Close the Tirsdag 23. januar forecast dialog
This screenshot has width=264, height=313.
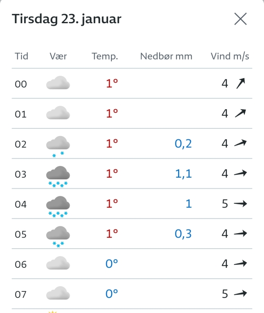click(240, 19)
